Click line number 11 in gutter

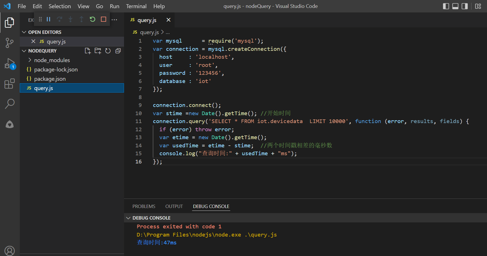138,121
